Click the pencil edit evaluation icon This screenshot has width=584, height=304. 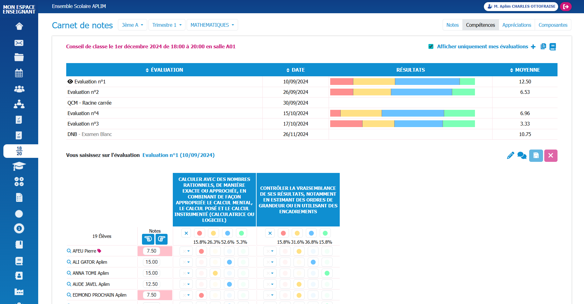[x=510, y=156]
